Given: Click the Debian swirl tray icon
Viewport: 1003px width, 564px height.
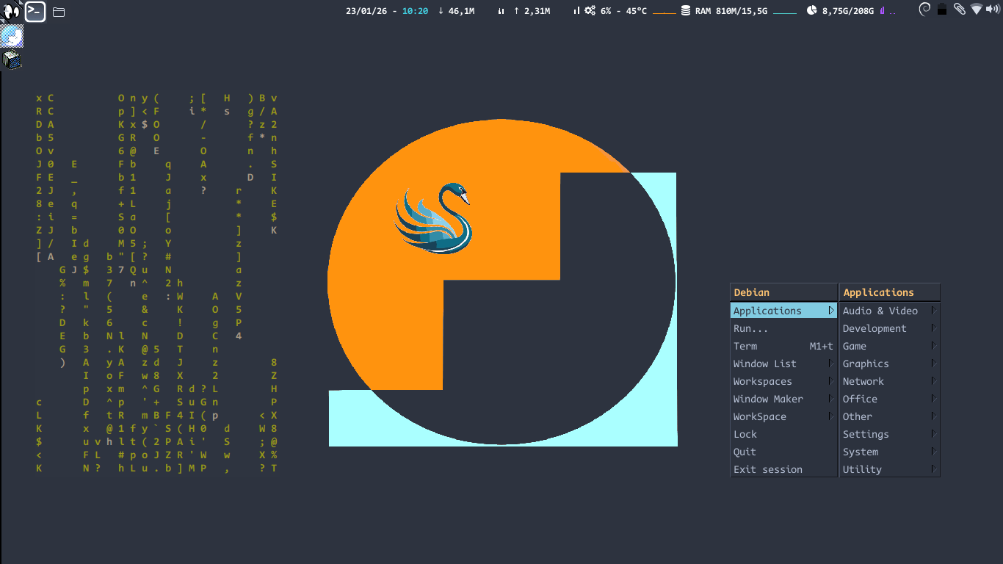Looking at the screenshot, I should tap(924, 10).
